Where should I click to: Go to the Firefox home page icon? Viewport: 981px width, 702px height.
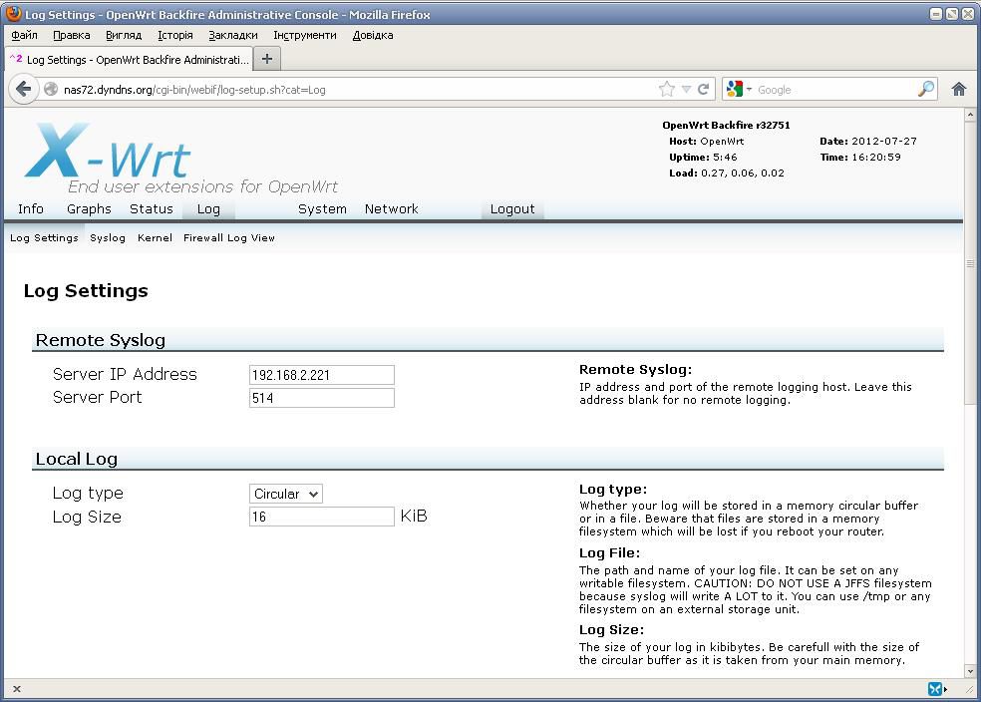pyautogui.click(x=959, y=89)
